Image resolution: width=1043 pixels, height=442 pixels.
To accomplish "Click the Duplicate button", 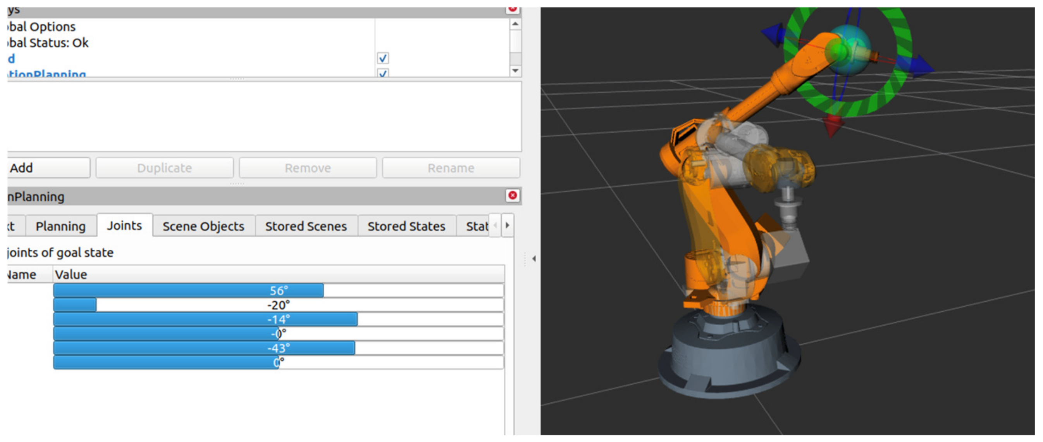I will click(164, 168).
